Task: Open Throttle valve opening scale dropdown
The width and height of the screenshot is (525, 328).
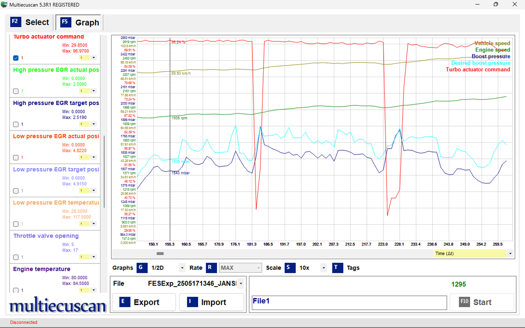Action: click(94, 257)
